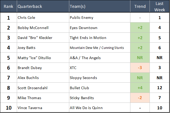Click the Last Week column header
The image size is (170, 113).
click(160, 7)
